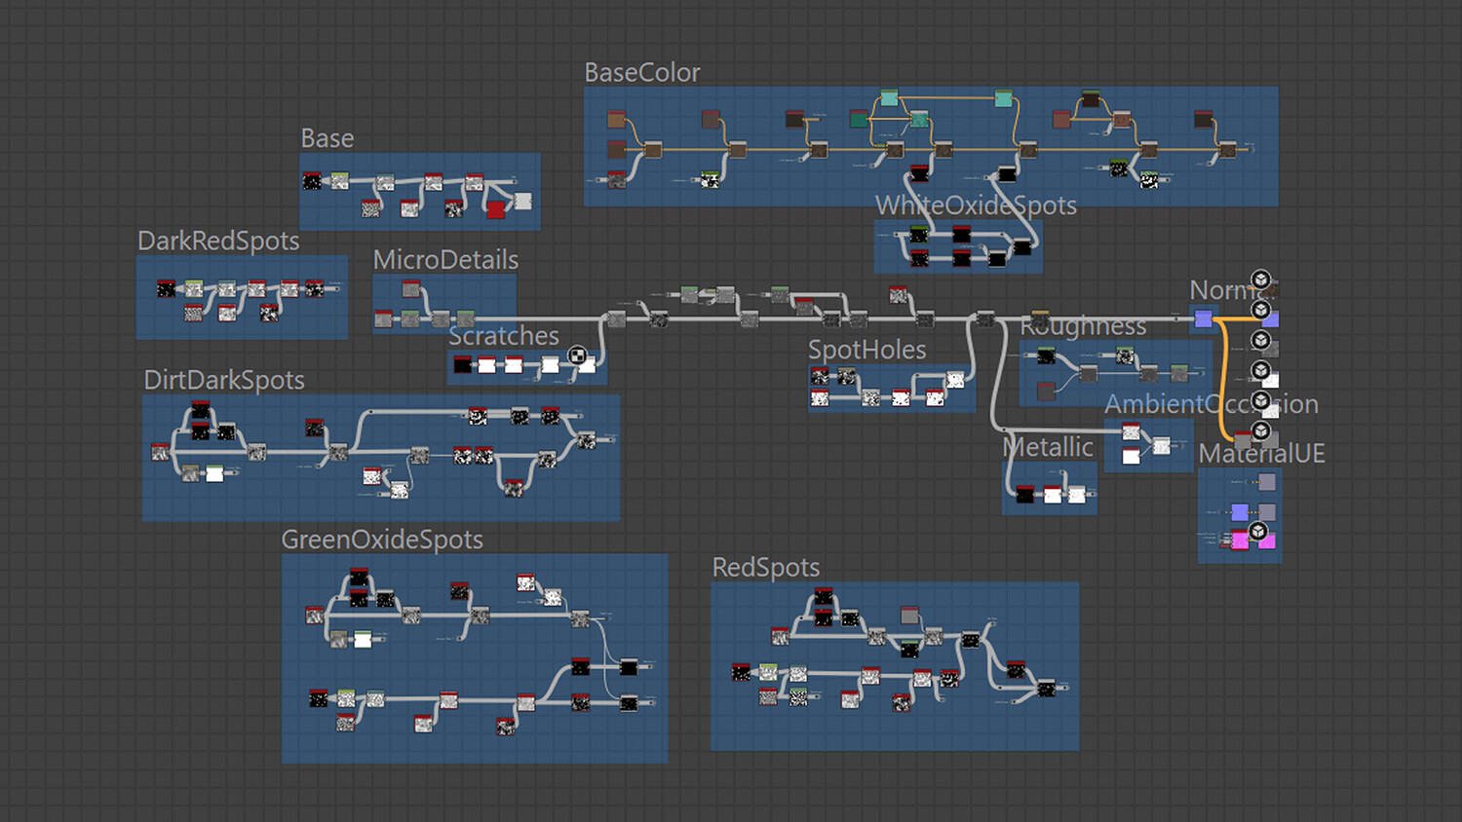The image size is (1462, 822).
Task: Click the cube badge inside the MaterialUE frame
Action: [1258, 532]
